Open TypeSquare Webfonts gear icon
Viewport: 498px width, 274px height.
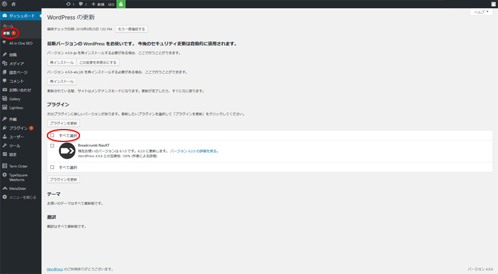pyautogui.click(x=5, y=175)
